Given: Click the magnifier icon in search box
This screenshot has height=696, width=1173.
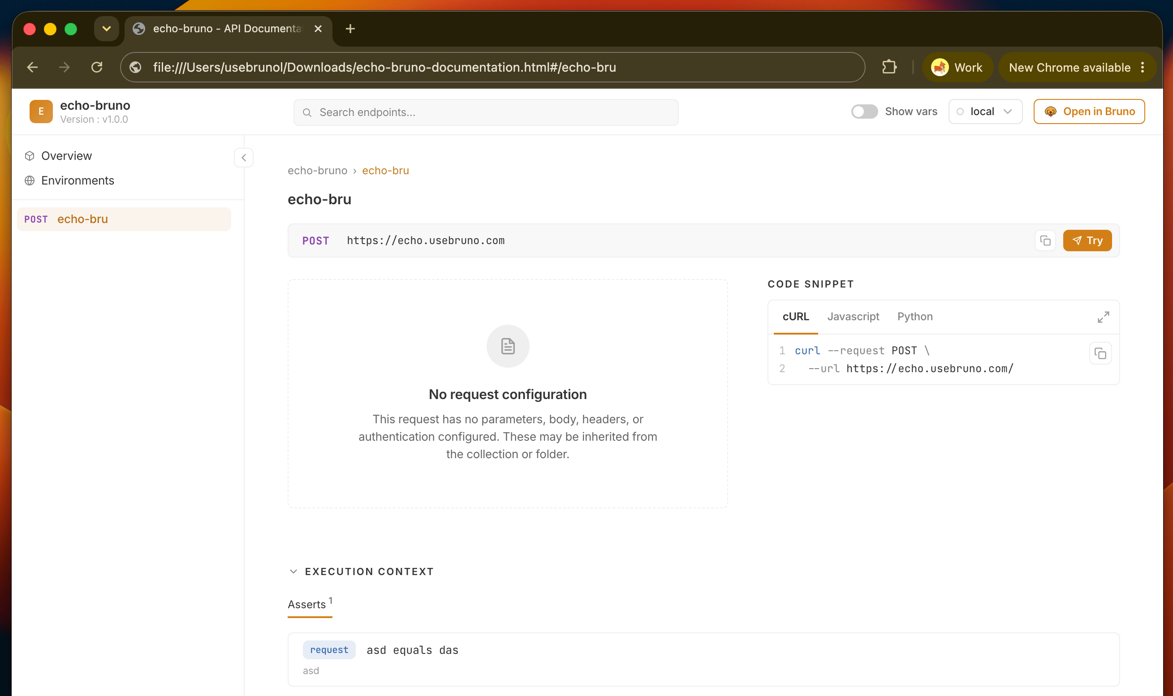Looking at the screenshot, I should click(307, 112).
